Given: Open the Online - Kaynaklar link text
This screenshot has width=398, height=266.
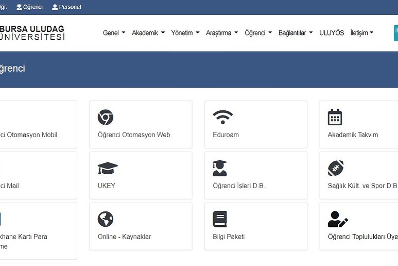Looking at the screenshot, I should coord(124,237).
